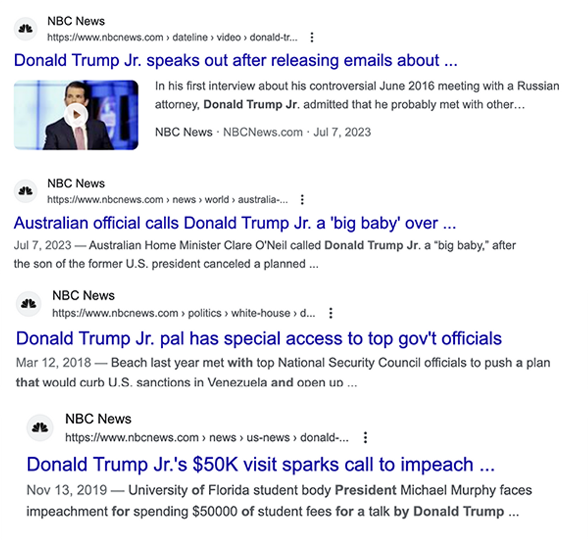Image resolution: width=588 pixels, height=541 pixels.
Task: Open '$50K visit sparks call to impeach' headline
Action: (x=260, y=464)
